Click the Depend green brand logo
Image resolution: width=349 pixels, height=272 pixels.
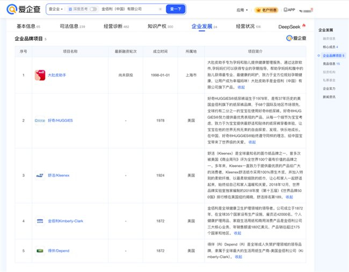click(x=40, y=250)
